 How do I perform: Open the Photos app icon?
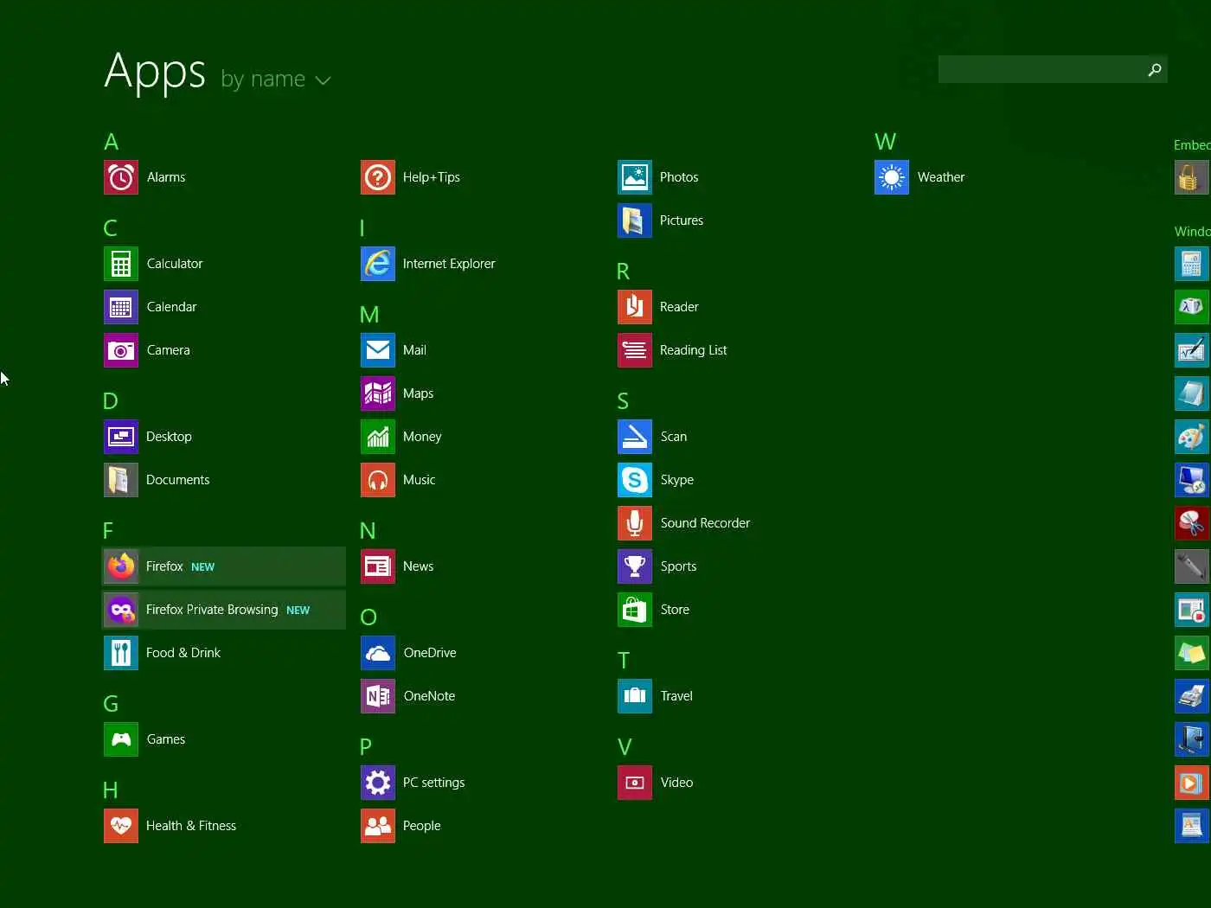click(635, 177)
